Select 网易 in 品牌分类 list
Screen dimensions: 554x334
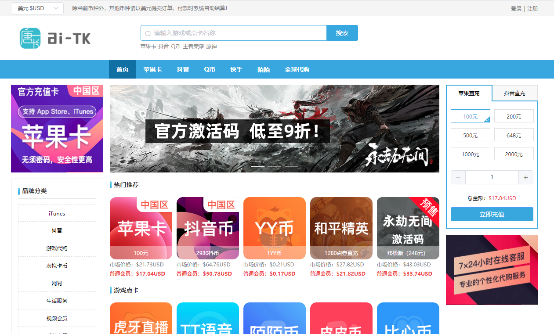coord(57,283)
